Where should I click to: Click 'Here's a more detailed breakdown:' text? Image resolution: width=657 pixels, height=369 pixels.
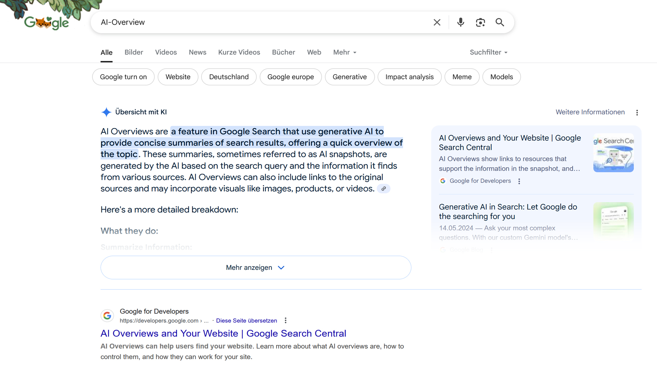click(x=169, y=209)
